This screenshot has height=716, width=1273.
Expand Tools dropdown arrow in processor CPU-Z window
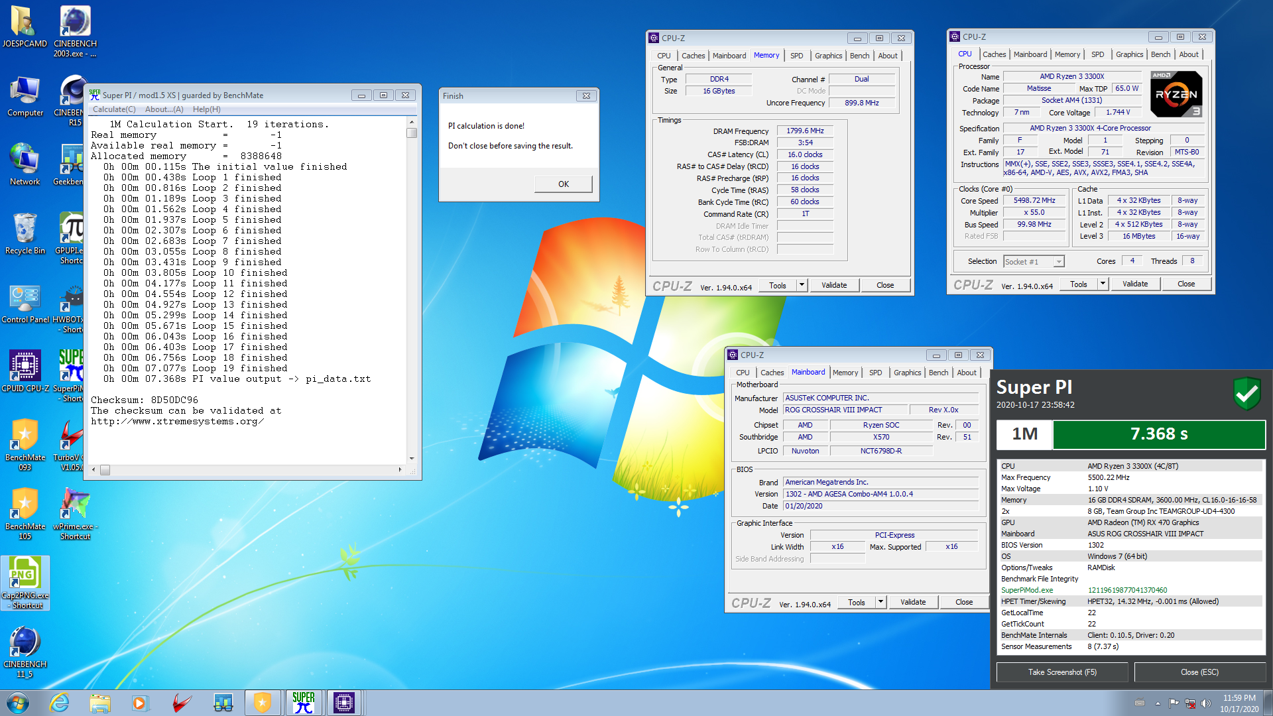(x=1103, y=284)
